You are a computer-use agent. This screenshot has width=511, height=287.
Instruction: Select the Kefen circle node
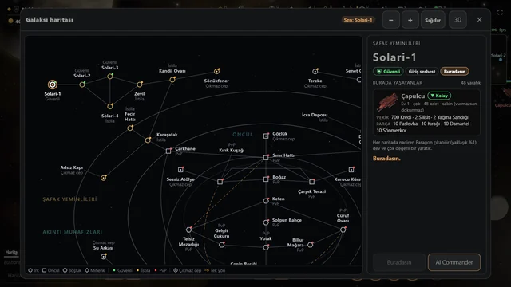point(266,201)
